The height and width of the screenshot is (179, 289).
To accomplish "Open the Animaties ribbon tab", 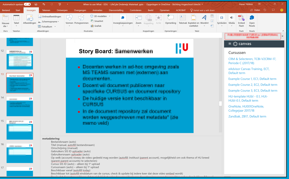I will click(97, 10).
